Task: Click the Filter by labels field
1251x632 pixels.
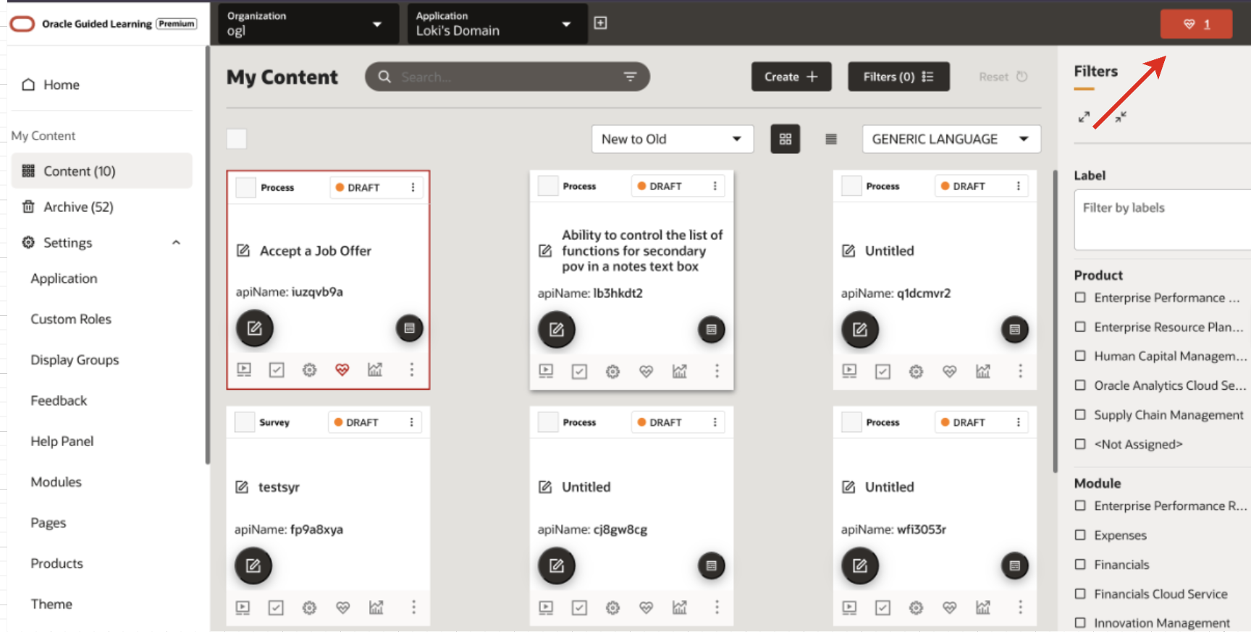Action: coord(1163,220)
